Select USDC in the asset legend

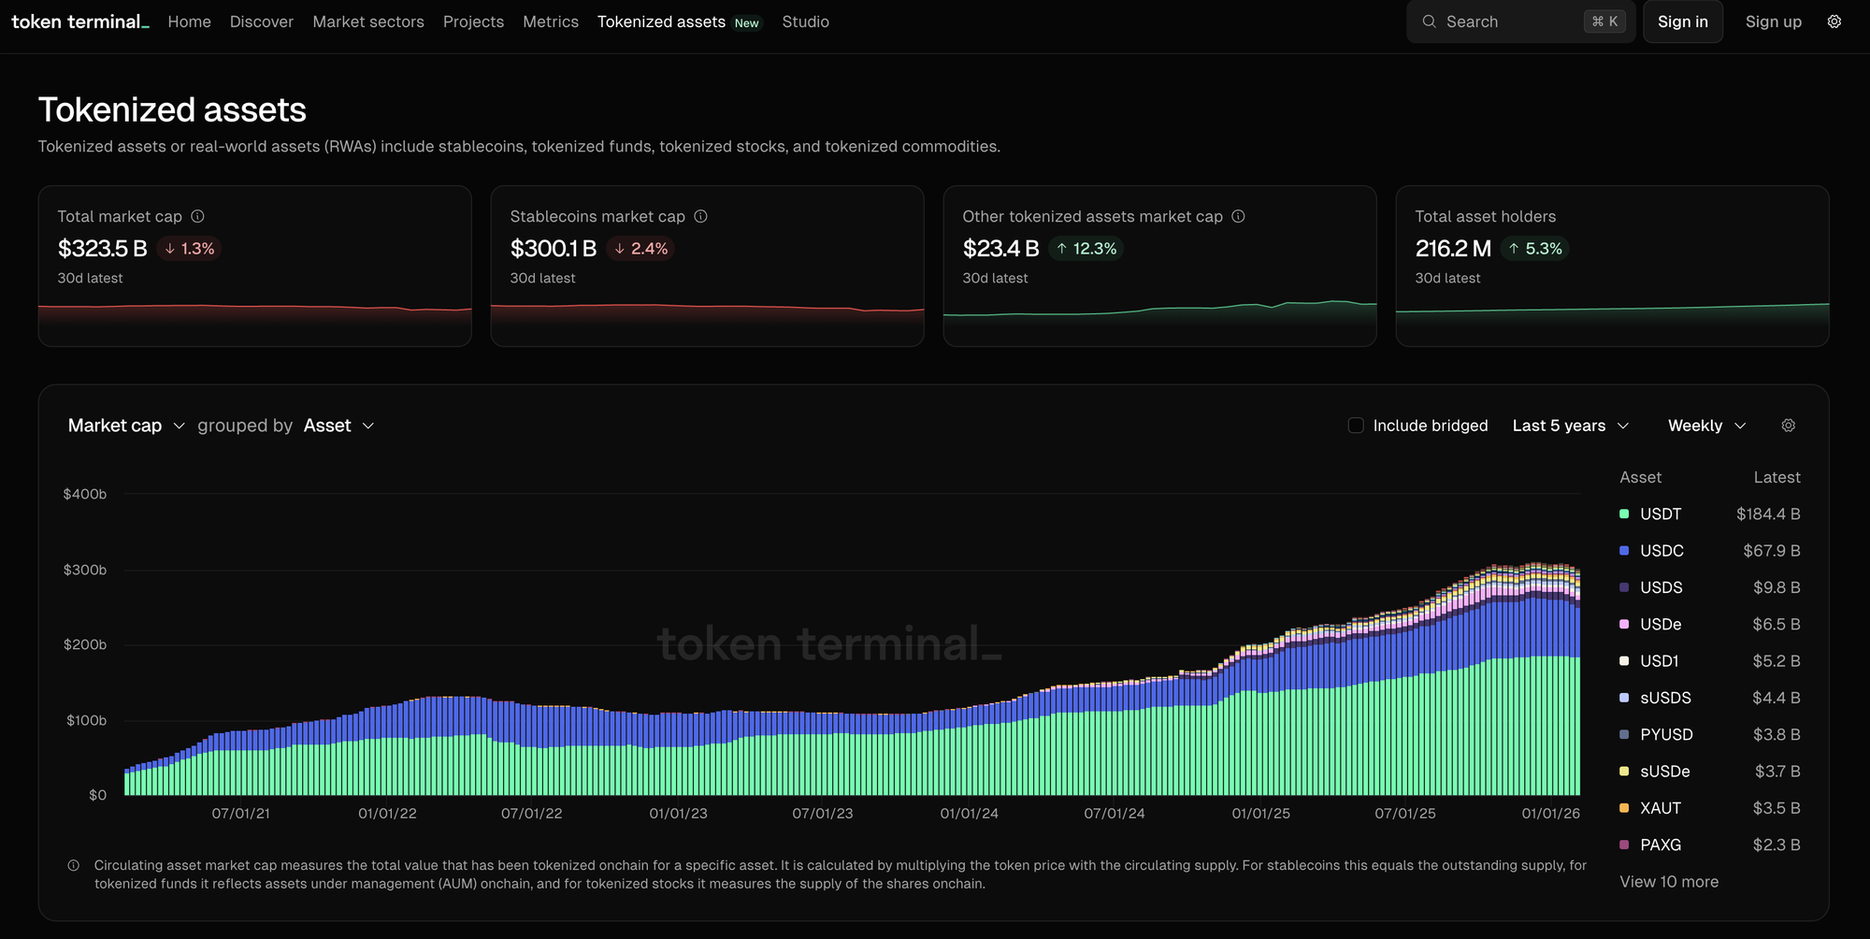click(x=1661, y=551)
